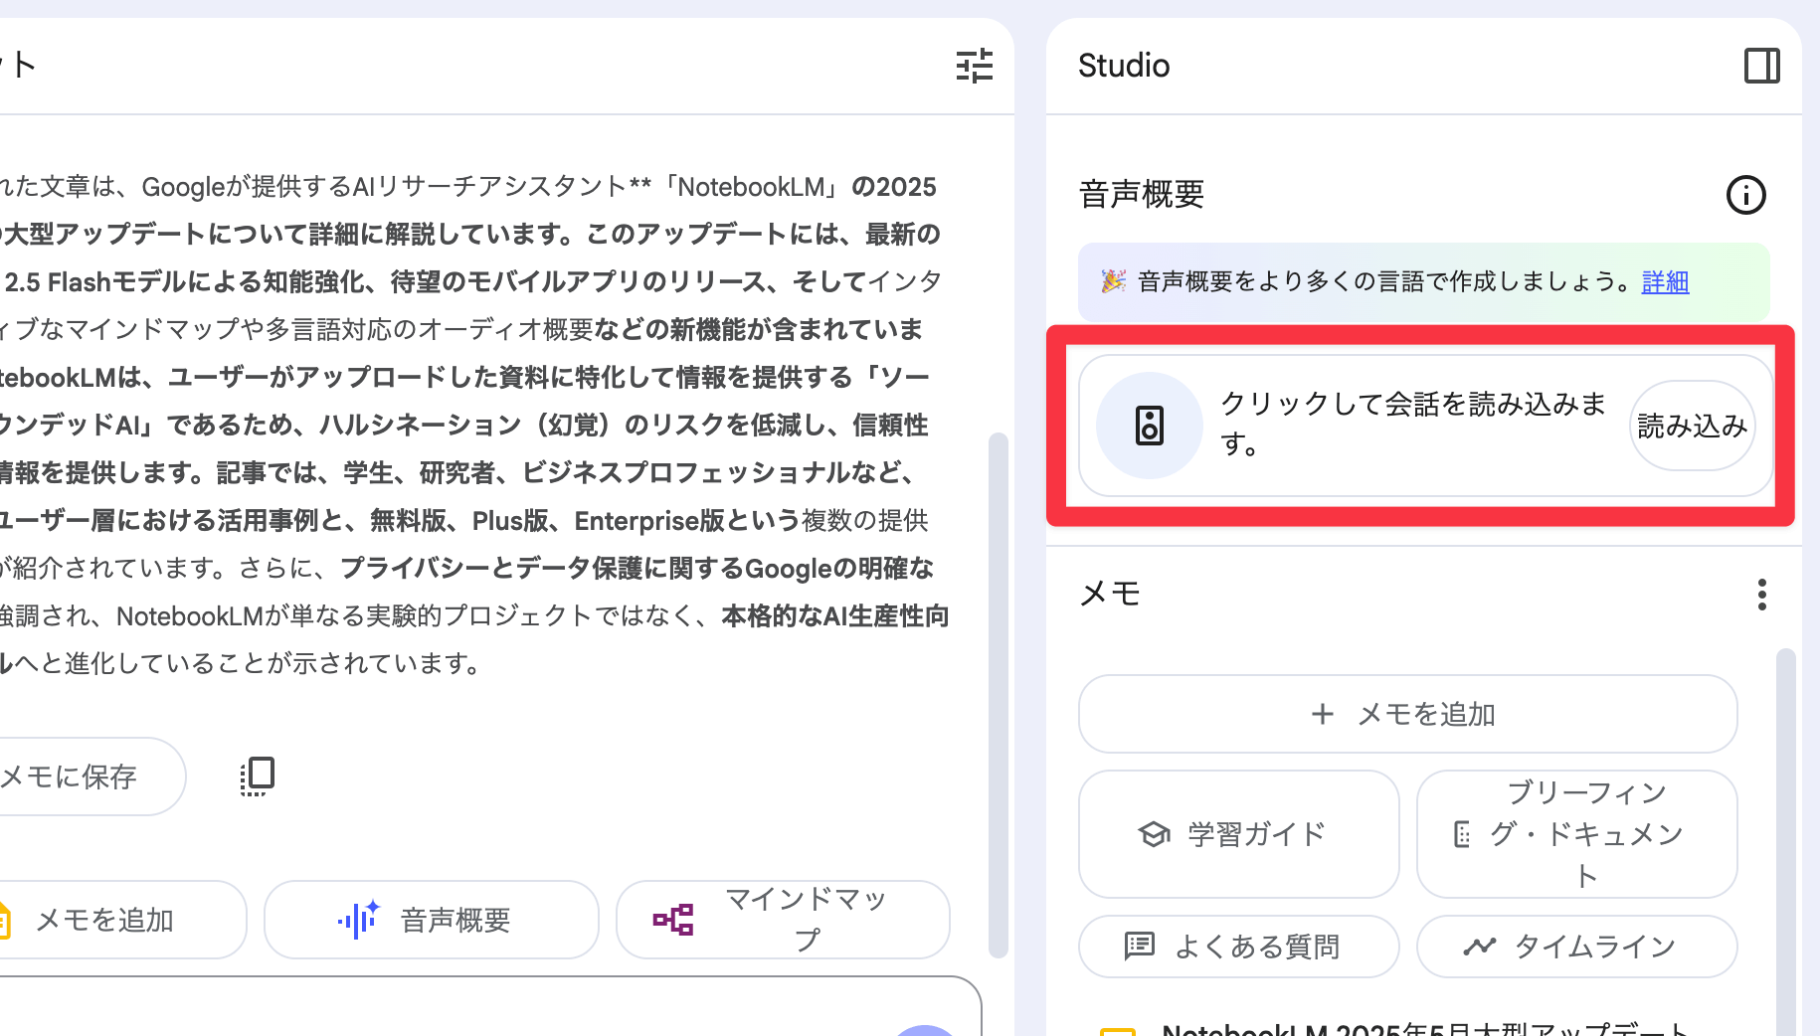
Task: Open the NotebookLM 2025年5月 note
Action: [1422, 1028]
